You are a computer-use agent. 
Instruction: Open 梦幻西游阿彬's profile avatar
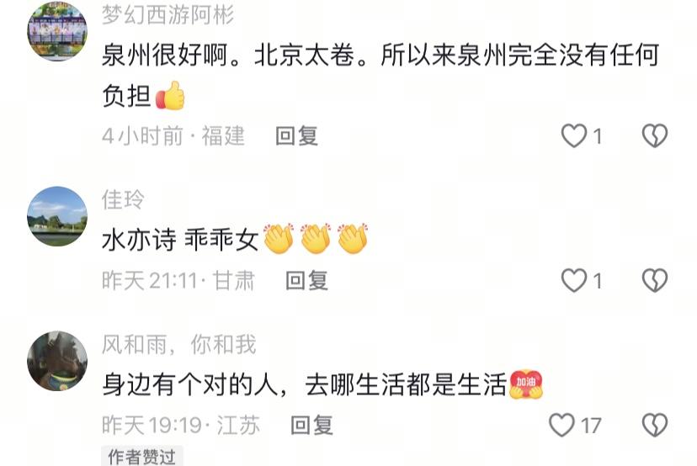pos(57,31)
